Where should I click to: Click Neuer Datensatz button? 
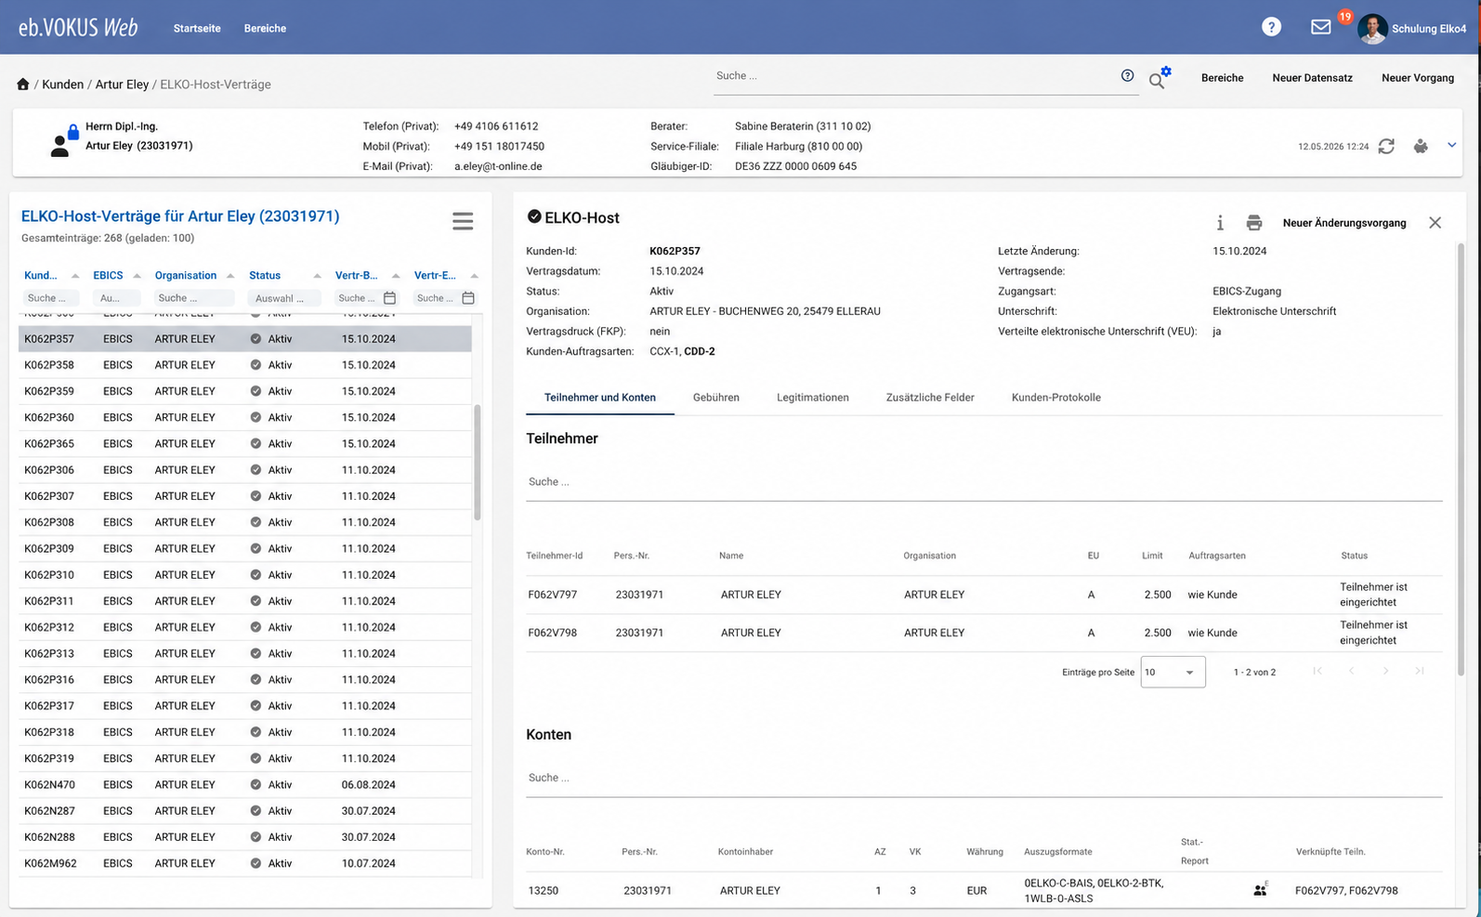coord(1312,78)
